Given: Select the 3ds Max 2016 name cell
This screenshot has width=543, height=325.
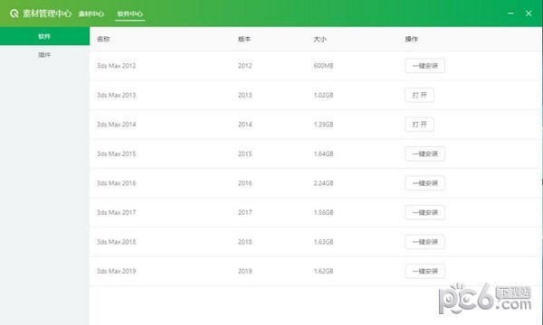Looking at the screenshot, I should coord(117,183).
